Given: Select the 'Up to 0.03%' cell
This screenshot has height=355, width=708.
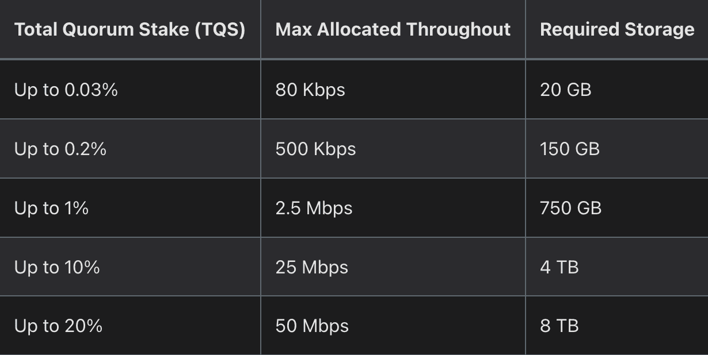Looking at the screenshot, I should tap(66, 90).
